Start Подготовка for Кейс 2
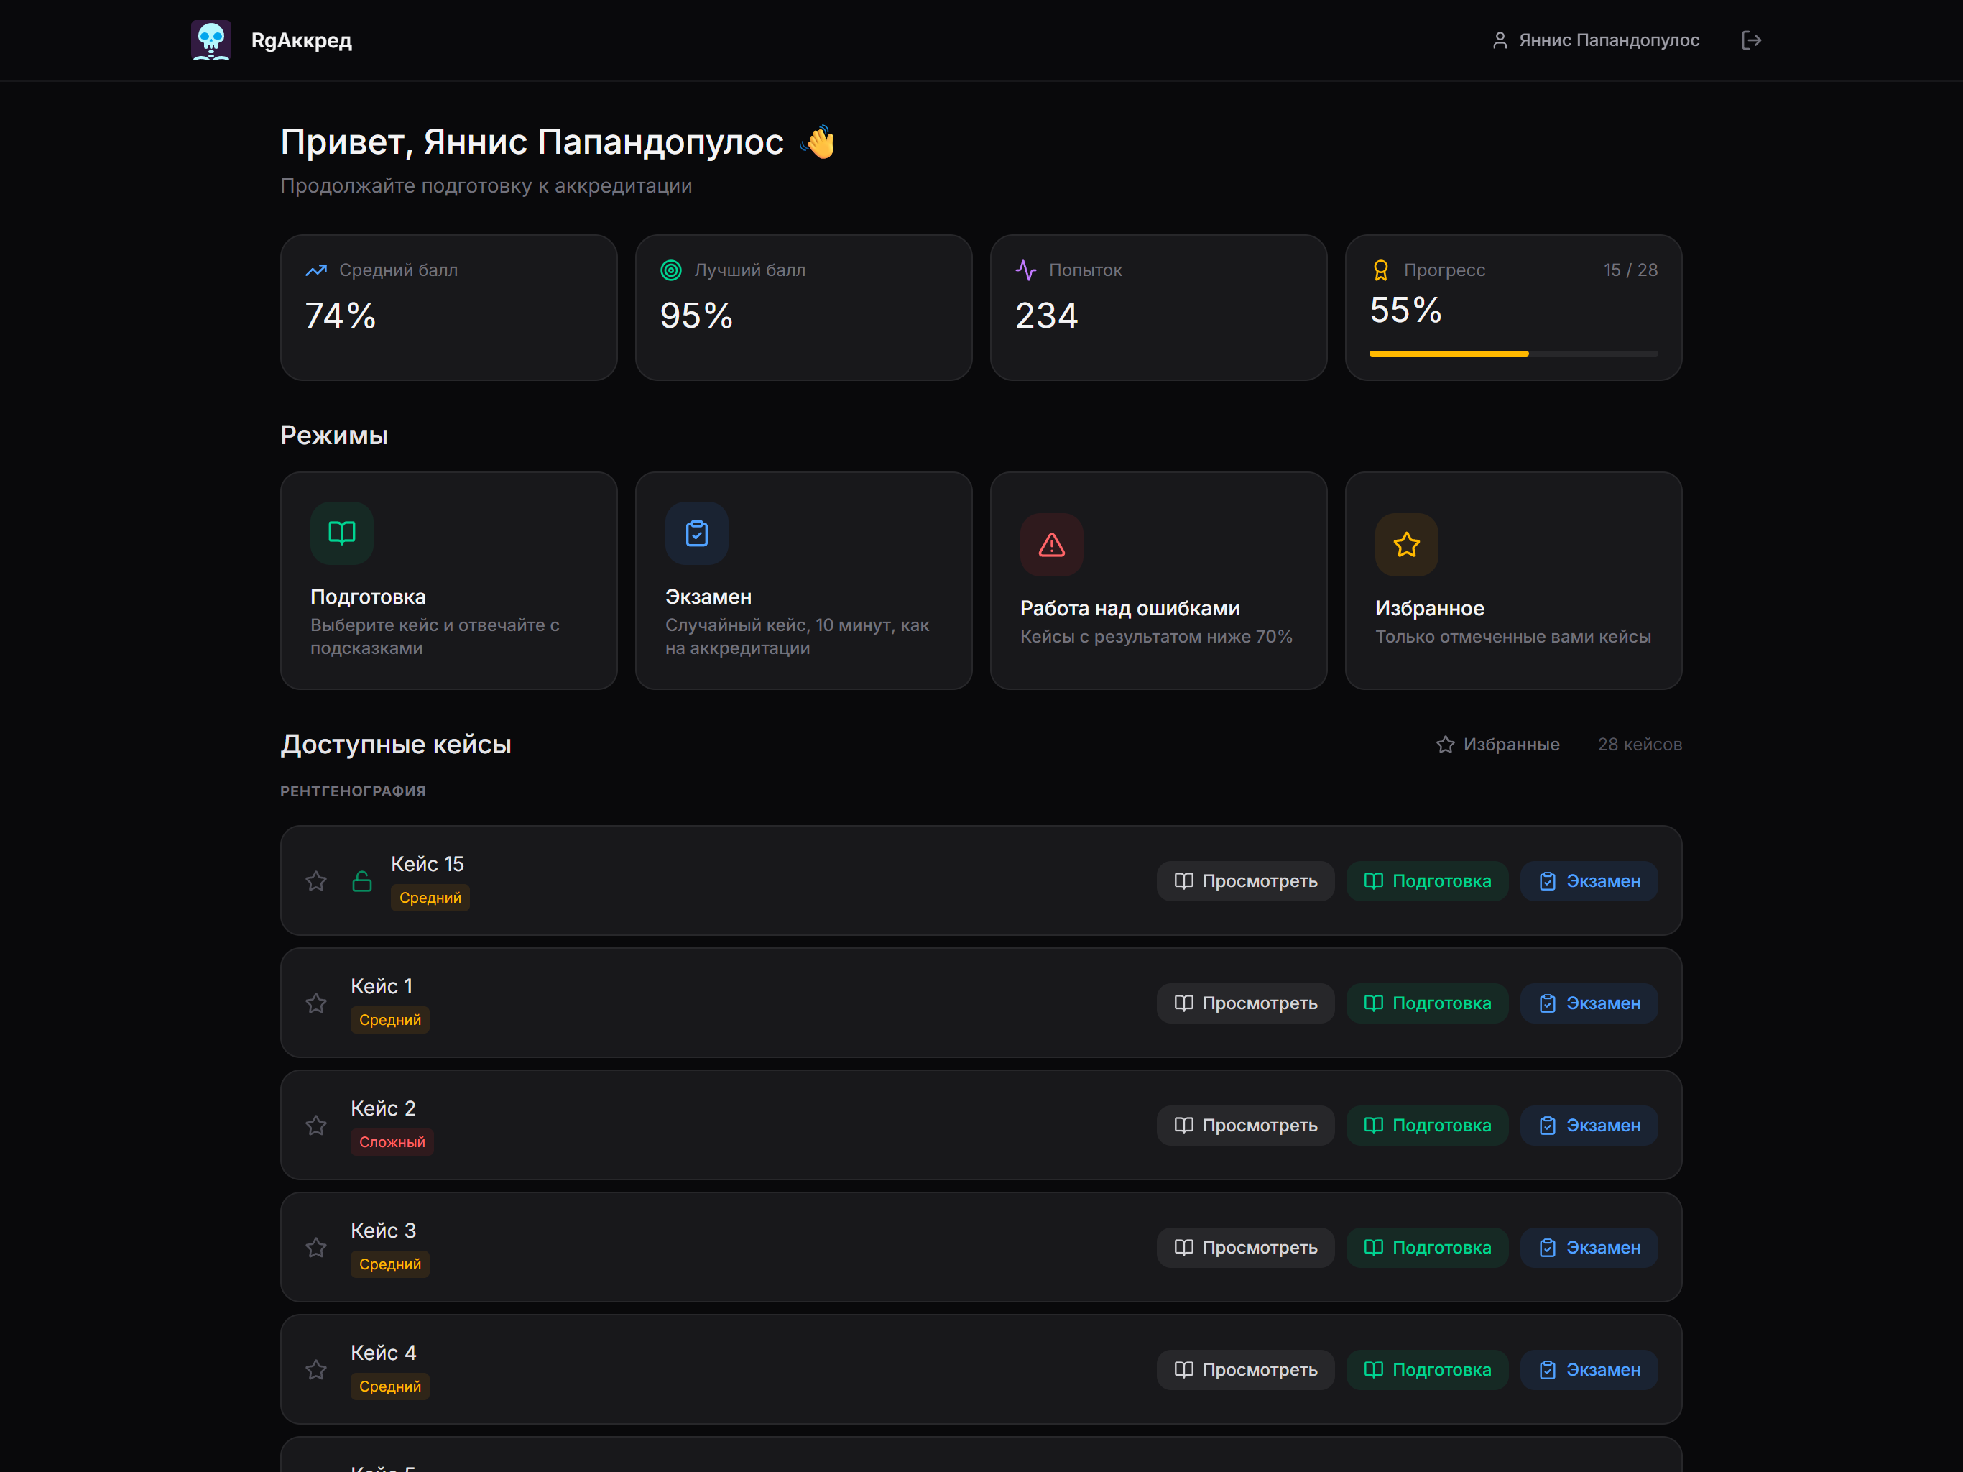Viewport: 1963px width, 1472px height. (x=1427, y=1125)
